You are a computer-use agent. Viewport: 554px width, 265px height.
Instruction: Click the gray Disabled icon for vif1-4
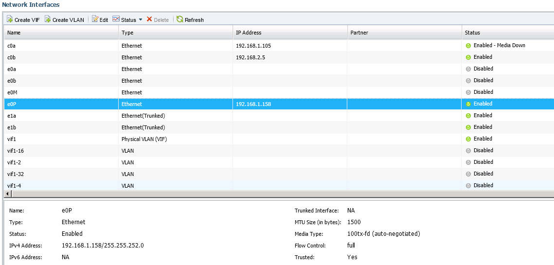468,186
